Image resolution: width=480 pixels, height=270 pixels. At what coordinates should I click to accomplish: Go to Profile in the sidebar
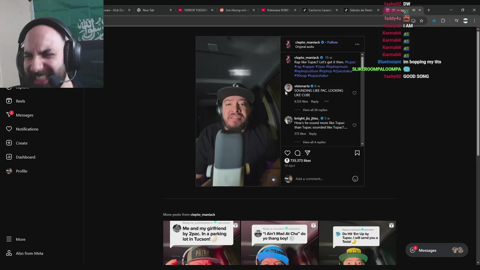[x=17, y=171]
